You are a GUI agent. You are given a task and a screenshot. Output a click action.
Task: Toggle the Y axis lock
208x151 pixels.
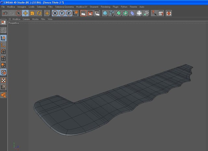click(62, 13)
